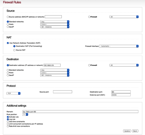The height and width of the screenshot is (135, 145).
Task: Select Source Standard networks radio button
Action: coord(8,22)
